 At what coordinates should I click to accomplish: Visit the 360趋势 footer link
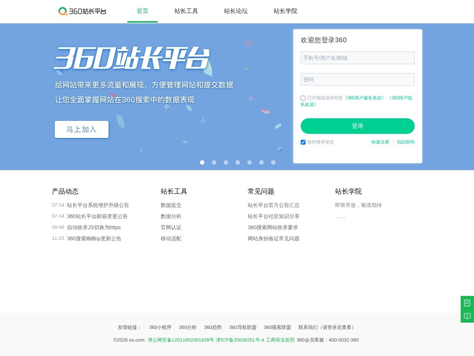(x=213, y=327)
